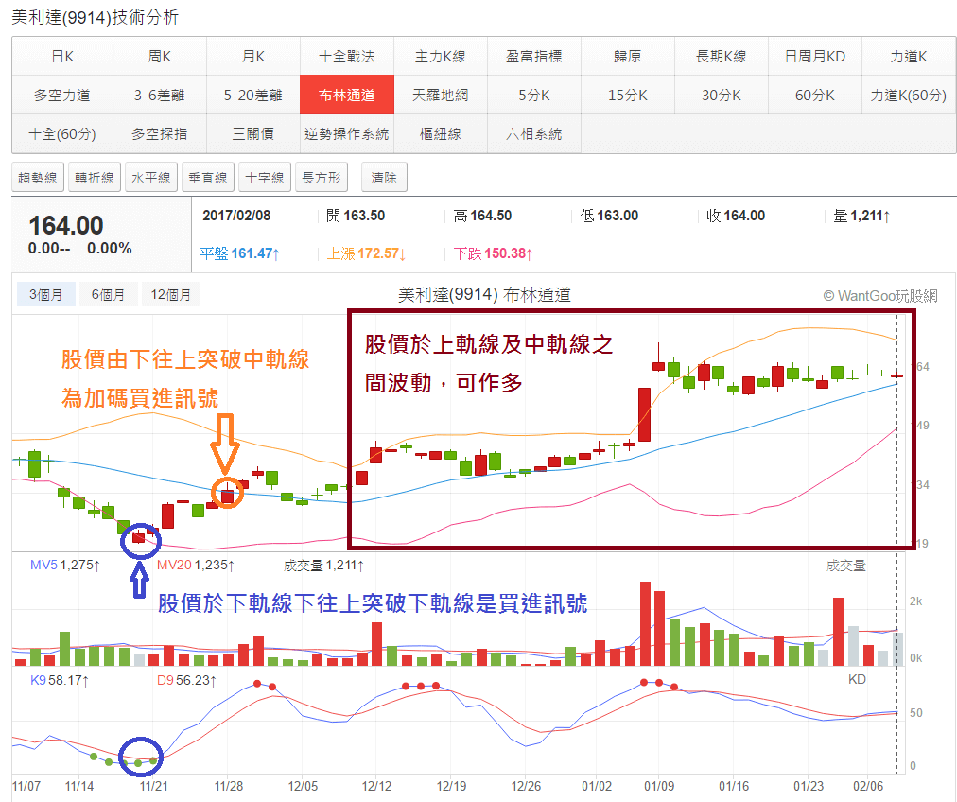The width and height of the screenshot is (957, 802).
Task: Select the 布林通道 indicator tab
Action: click(x=346, y=96)
